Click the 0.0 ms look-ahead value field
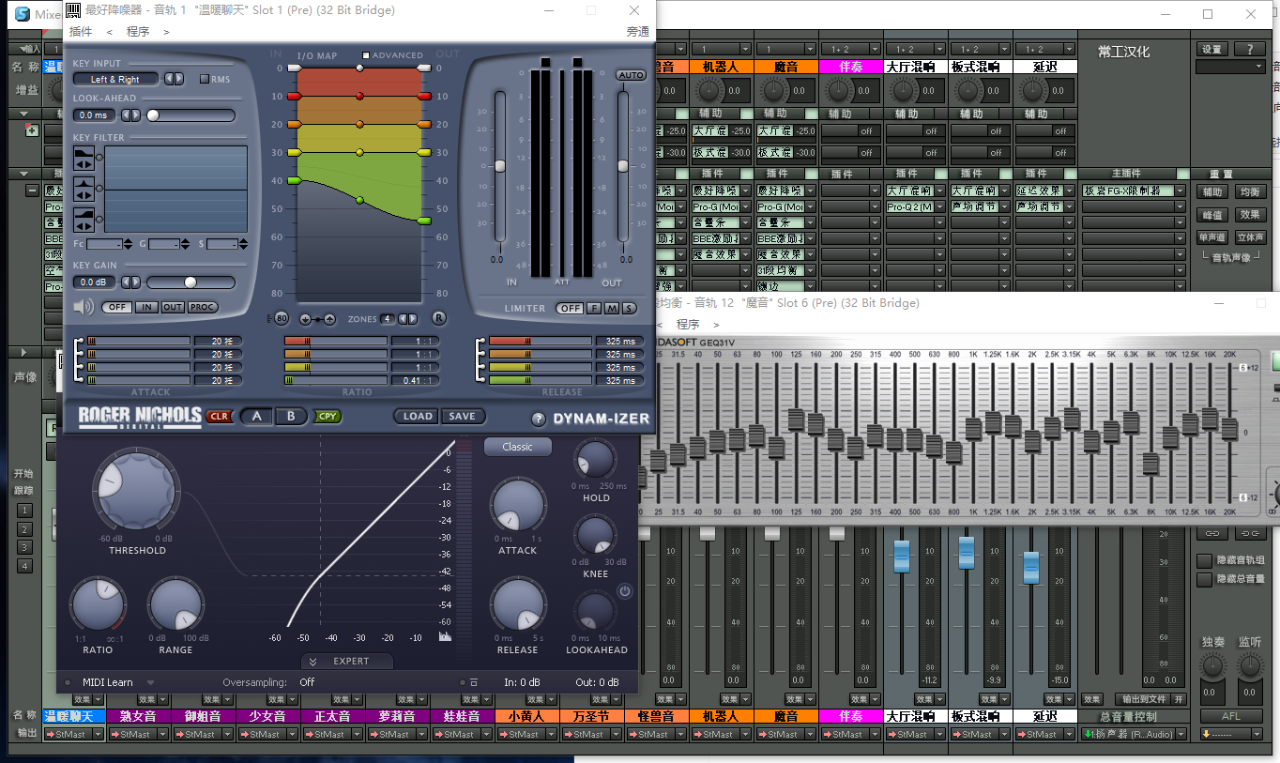The height and width of the screenshot is (763, 1280). tap(95, 114)
